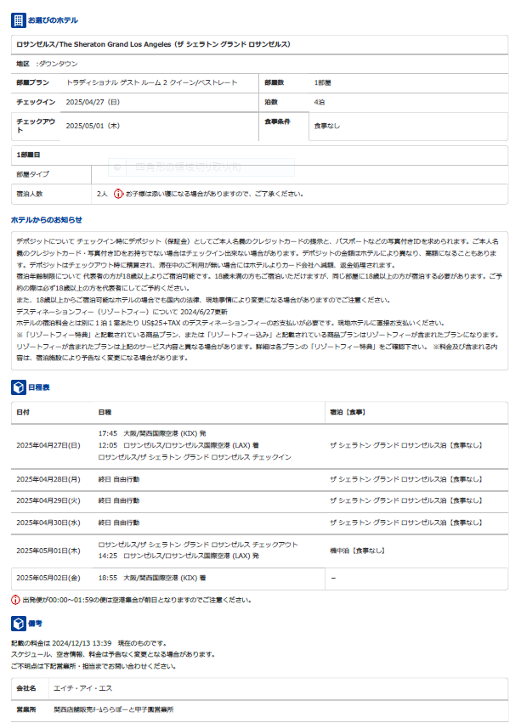Viewport: 521px width, 723px height.
Task: Click the 1部屋 value
Action: click(x=322, y=82)
